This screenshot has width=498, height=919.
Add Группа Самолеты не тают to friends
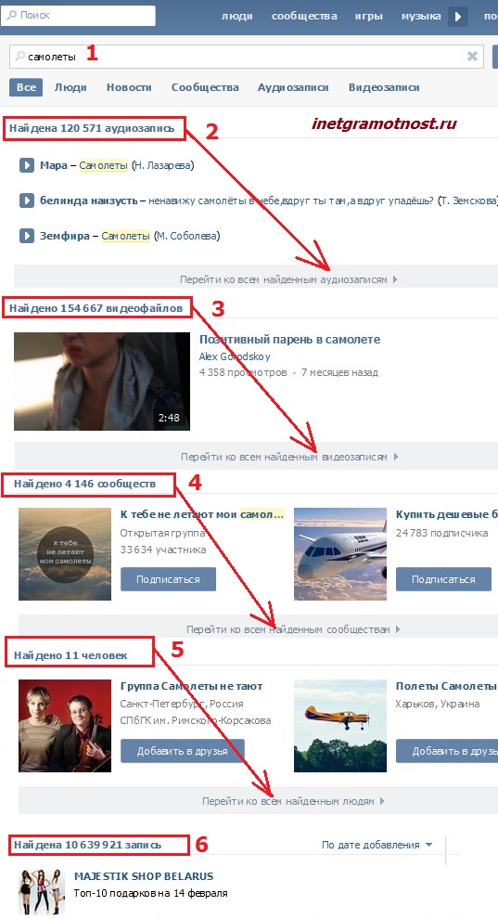(x=182, y=751)
